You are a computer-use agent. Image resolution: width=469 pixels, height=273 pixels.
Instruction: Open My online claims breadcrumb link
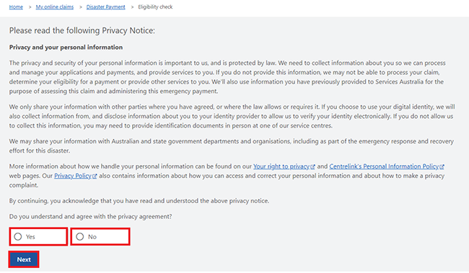55,7
